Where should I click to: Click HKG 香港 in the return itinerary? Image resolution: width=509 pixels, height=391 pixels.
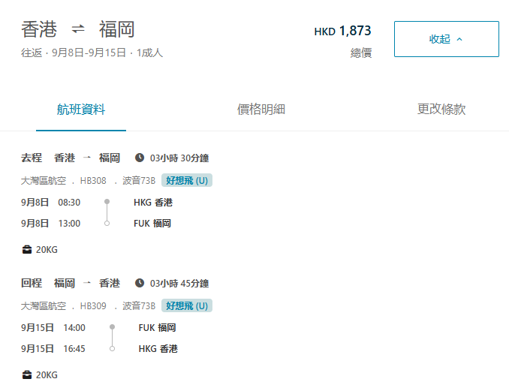pos(158,349)
